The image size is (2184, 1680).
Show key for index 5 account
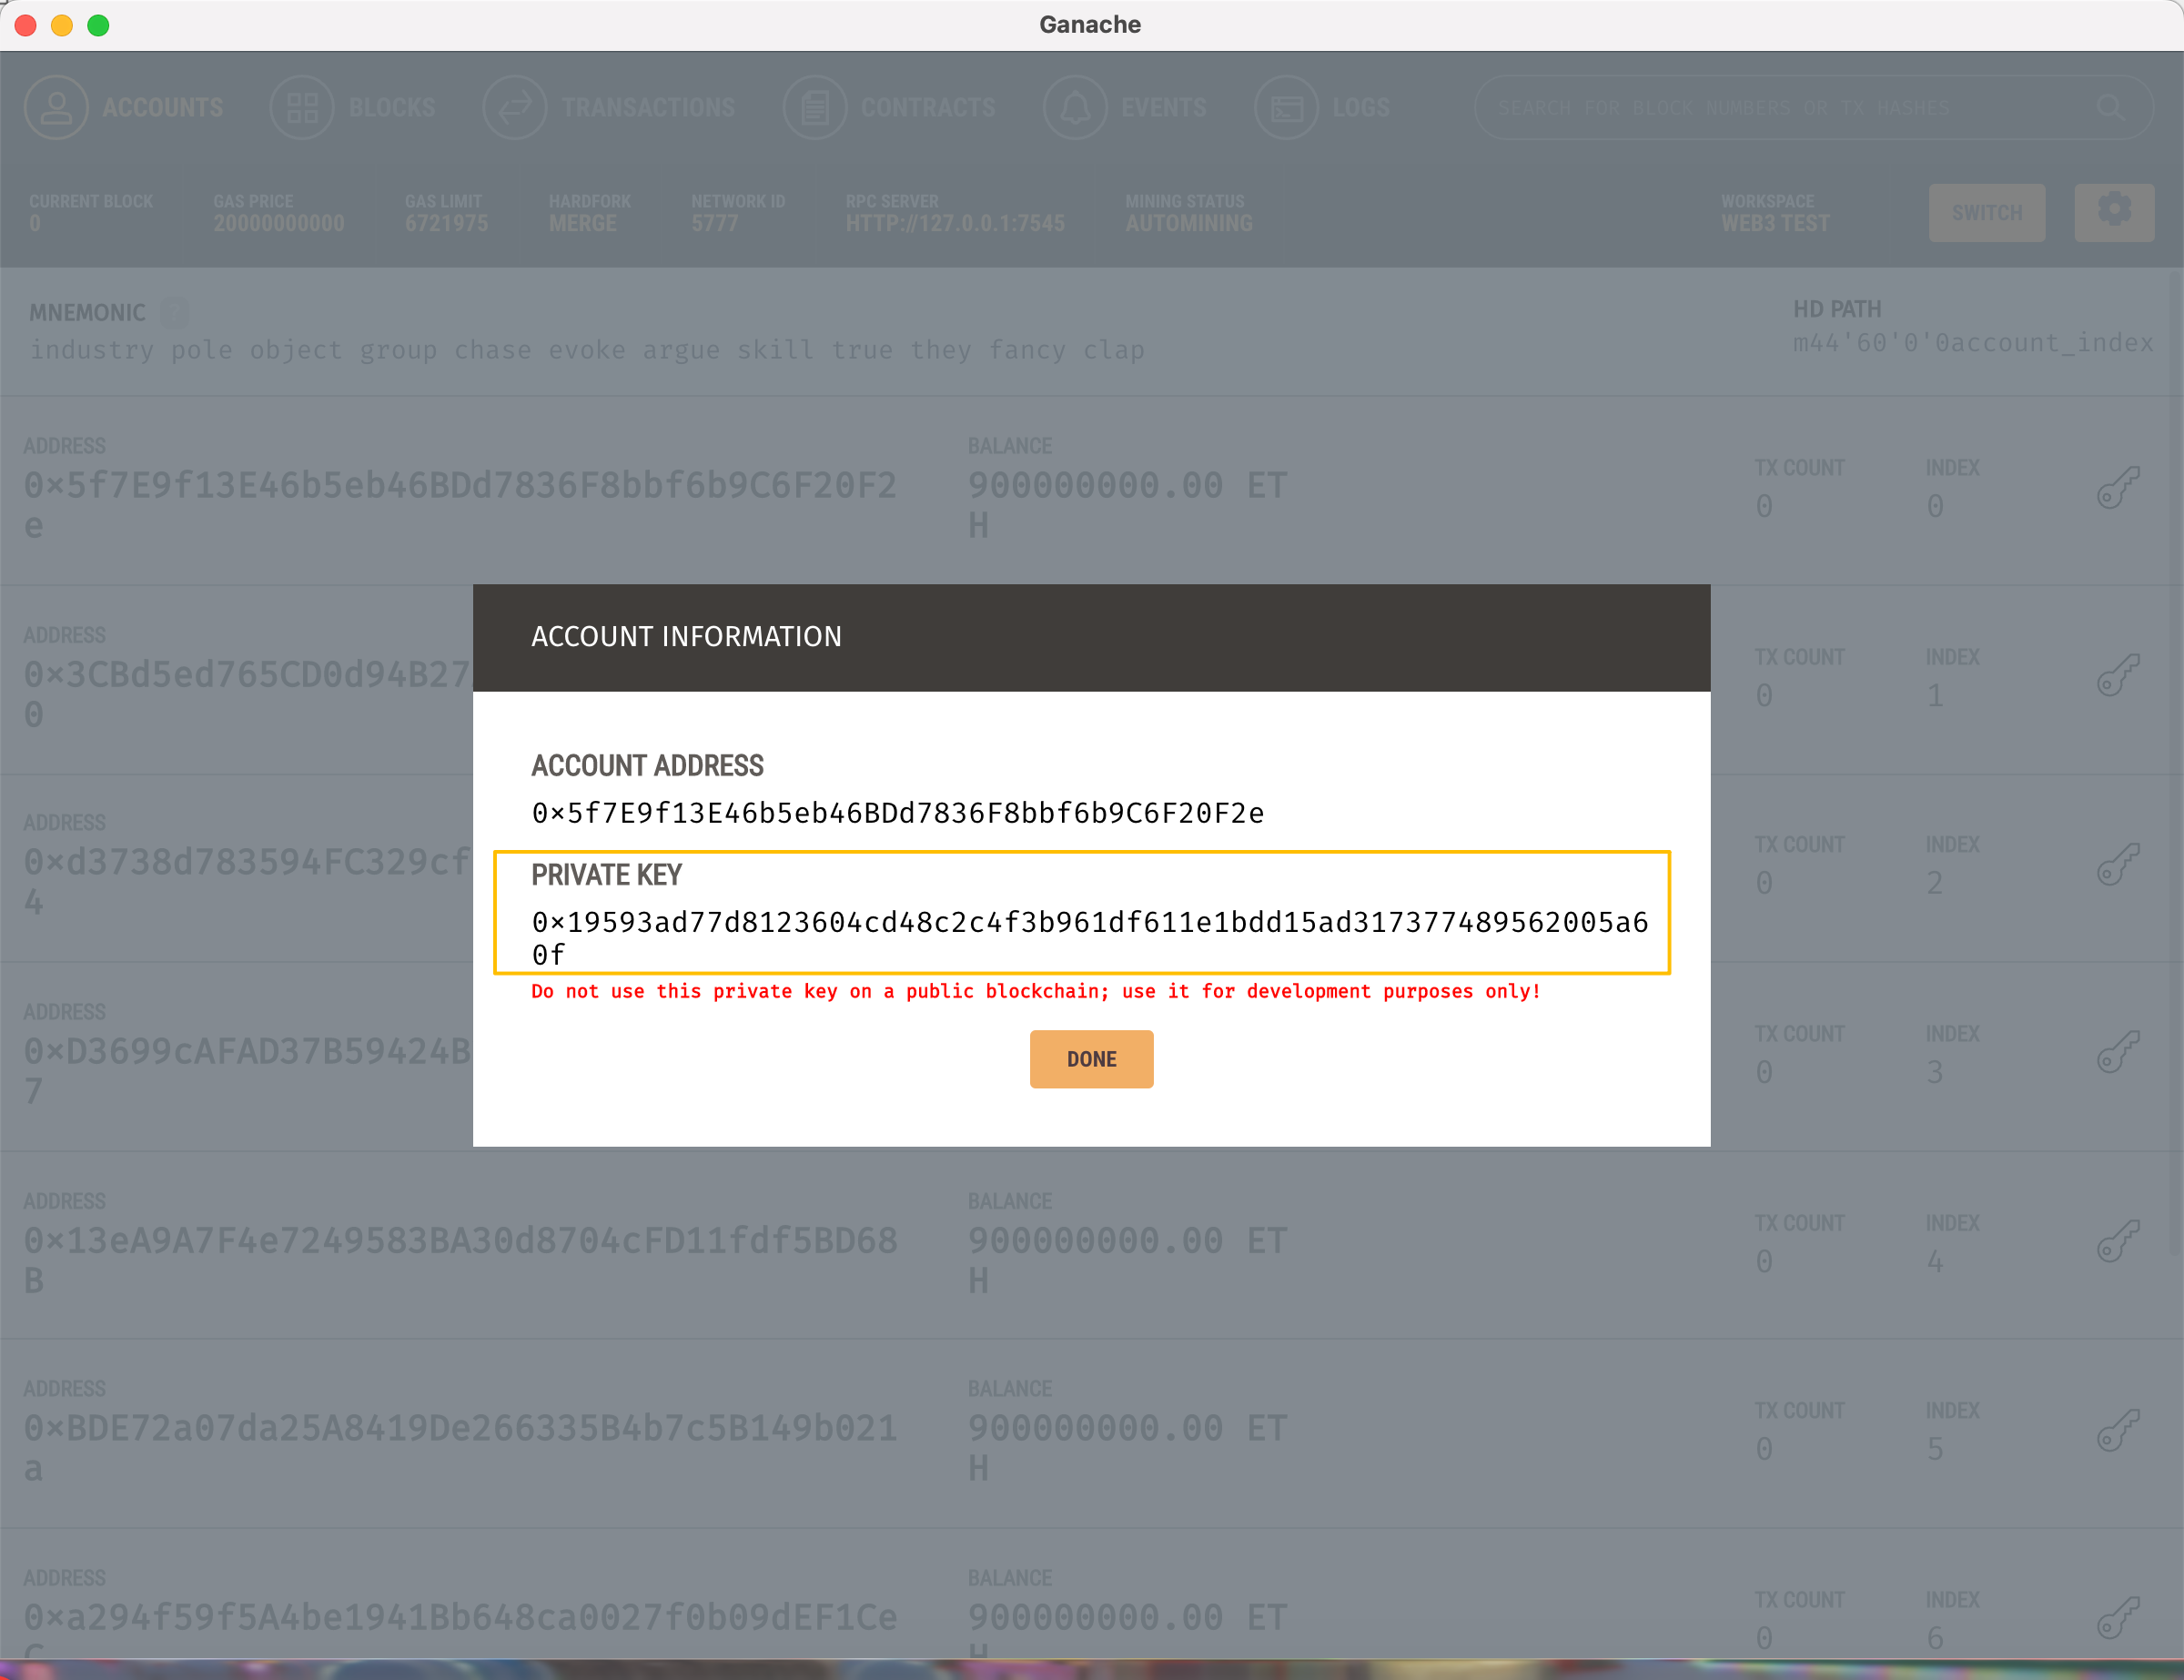coord(2117,1430)
